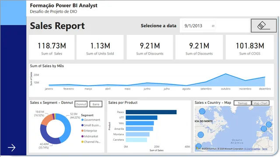Click the Sum of Sales by Mês title
This screenshot has height=157, width=280.
[x=47, y=66]
